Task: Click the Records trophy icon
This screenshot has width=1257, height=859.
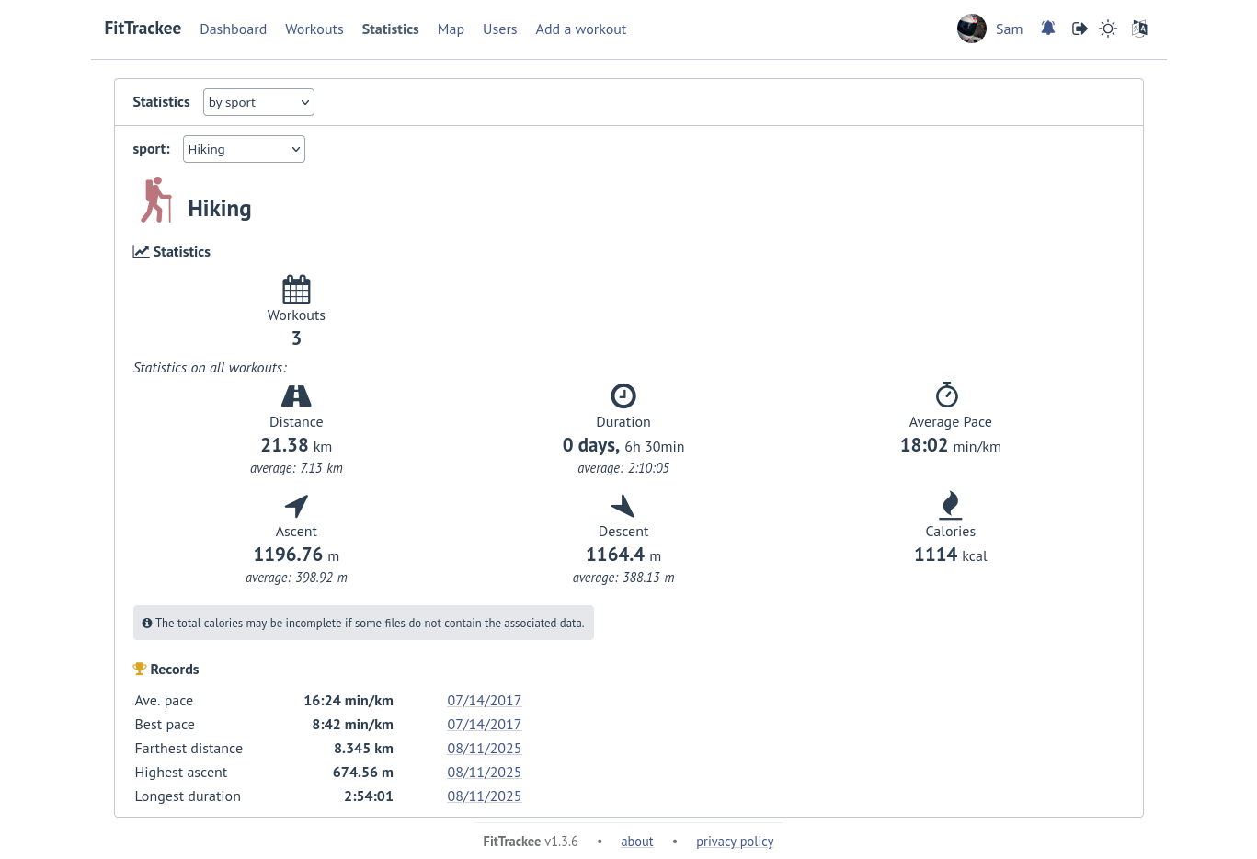Action: [140, 669]
